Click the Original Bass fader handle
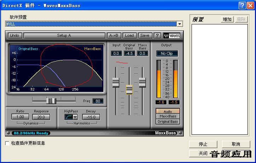This screenshot has height=163, width=256. (130, 90)
